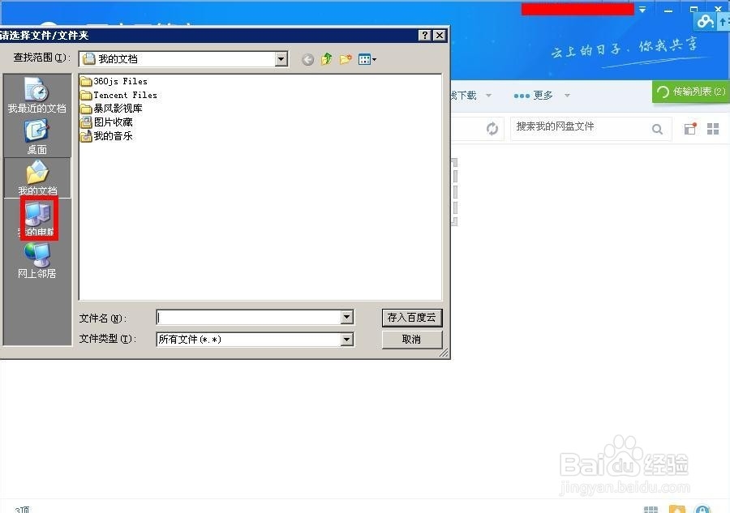
Task: Open window icon with red dot
Action: coord(690,128)
